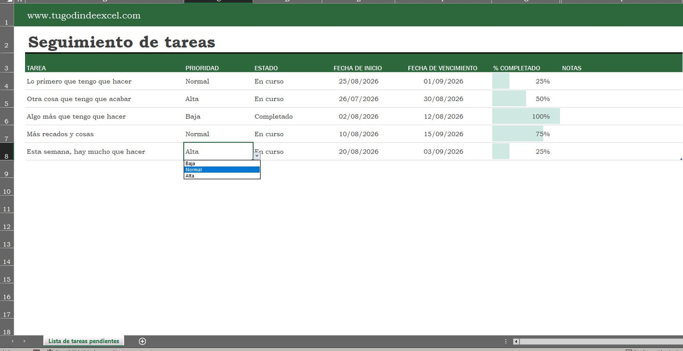Click the due date 03/09/2026
683x351 pixels.
[443, 152]
